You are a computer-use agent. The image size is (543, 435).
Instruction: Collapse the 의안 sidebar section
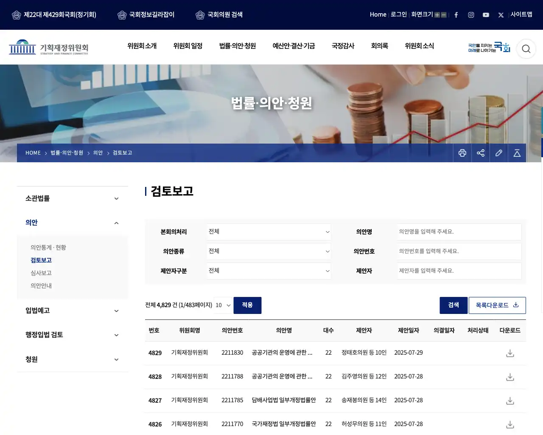73,223
